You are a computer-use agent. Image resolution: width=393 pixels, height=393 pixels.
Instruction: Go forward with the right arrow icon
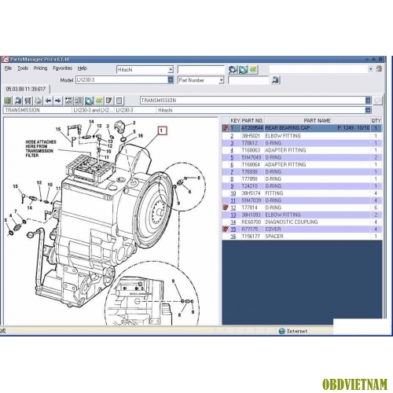(58, 101)
